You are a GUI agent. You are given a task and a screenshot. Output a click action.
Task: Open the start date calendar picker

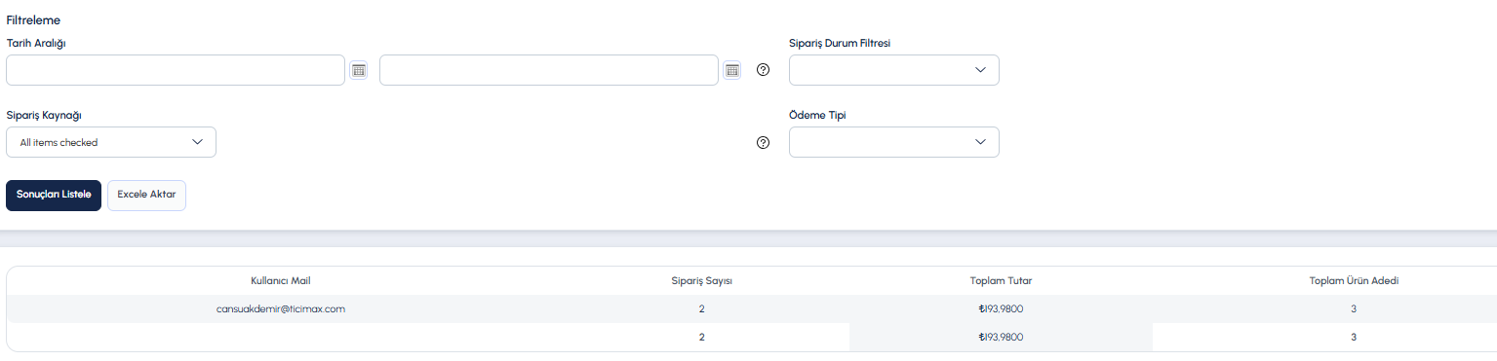point(358,70)
